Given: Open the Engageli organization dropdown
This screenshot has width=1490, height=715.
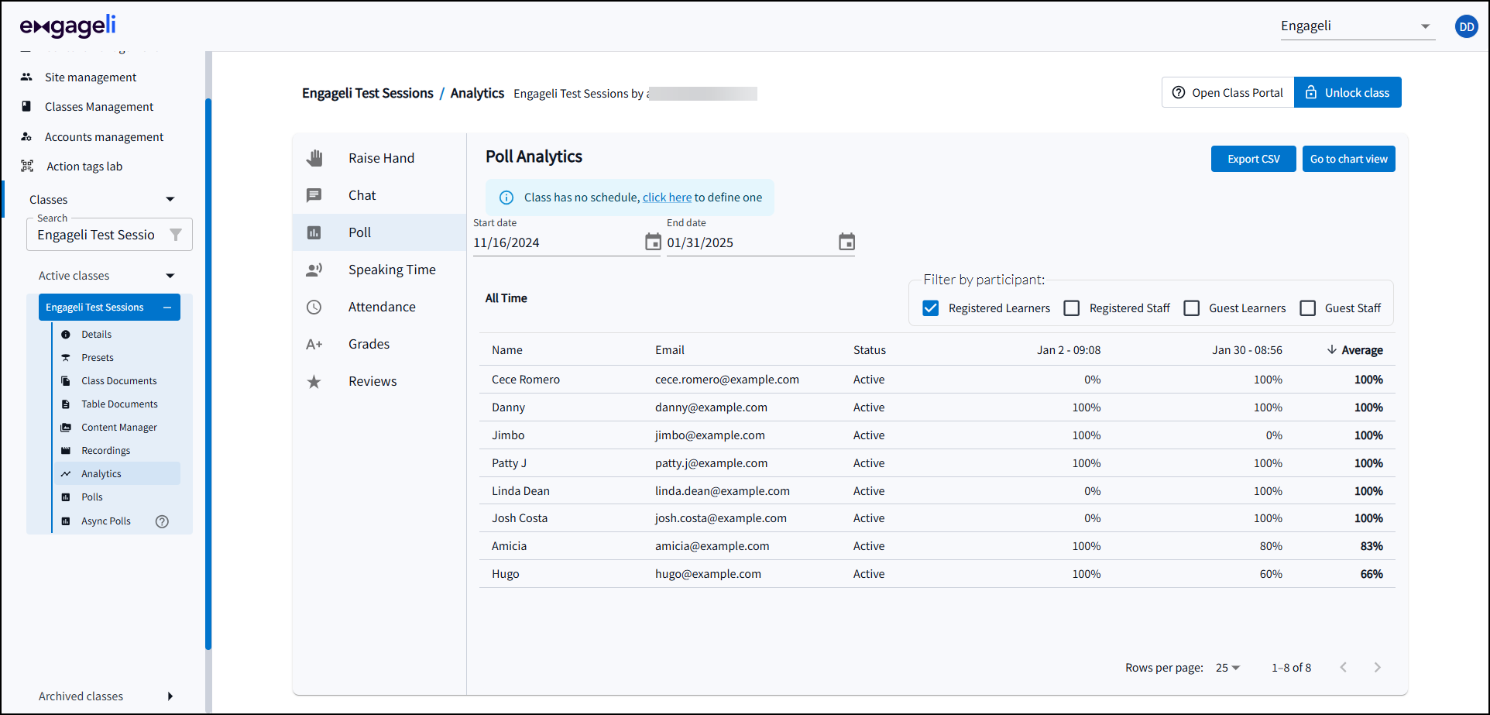Looking at the screenshot, I should (x=1357, y=26).
